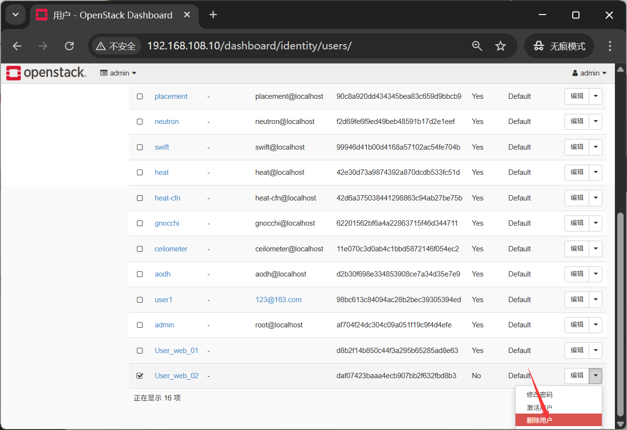Click 编辑 button for user1
Image resolution: width=627 pixels, height=430 pixels.
pyautogui.click(x=577, y=300)
